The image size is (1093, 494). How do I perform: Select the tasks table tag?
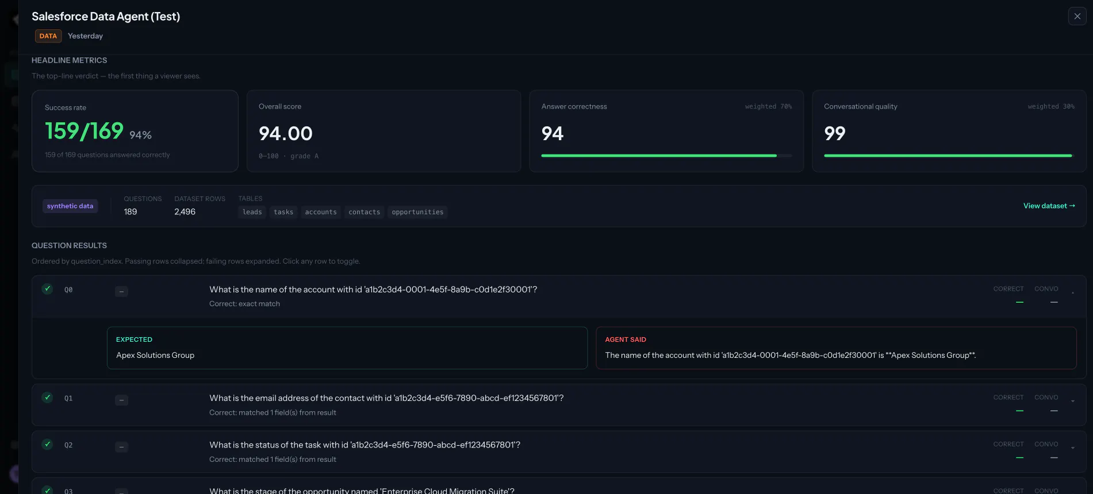[283, 212]
